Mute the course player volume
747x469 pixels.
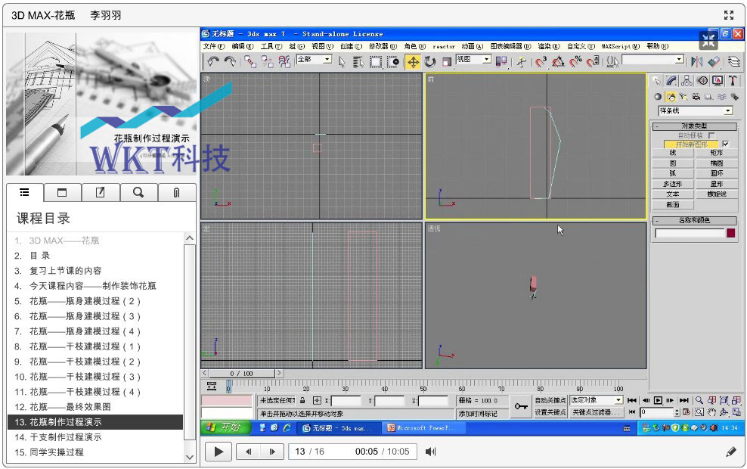point(430,452)
